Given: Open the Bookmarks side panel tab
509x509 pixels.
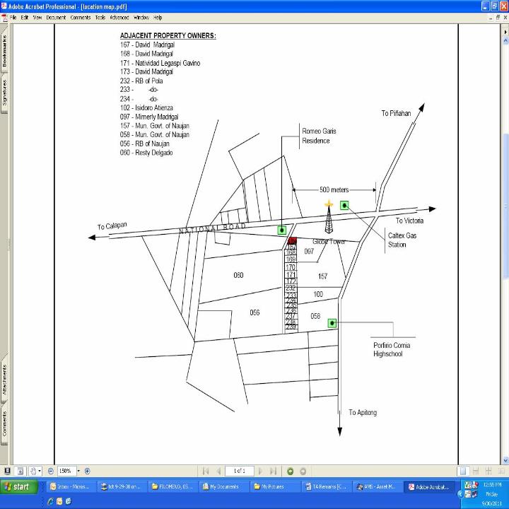Looking at the screenshot, I should pos(4,52).
